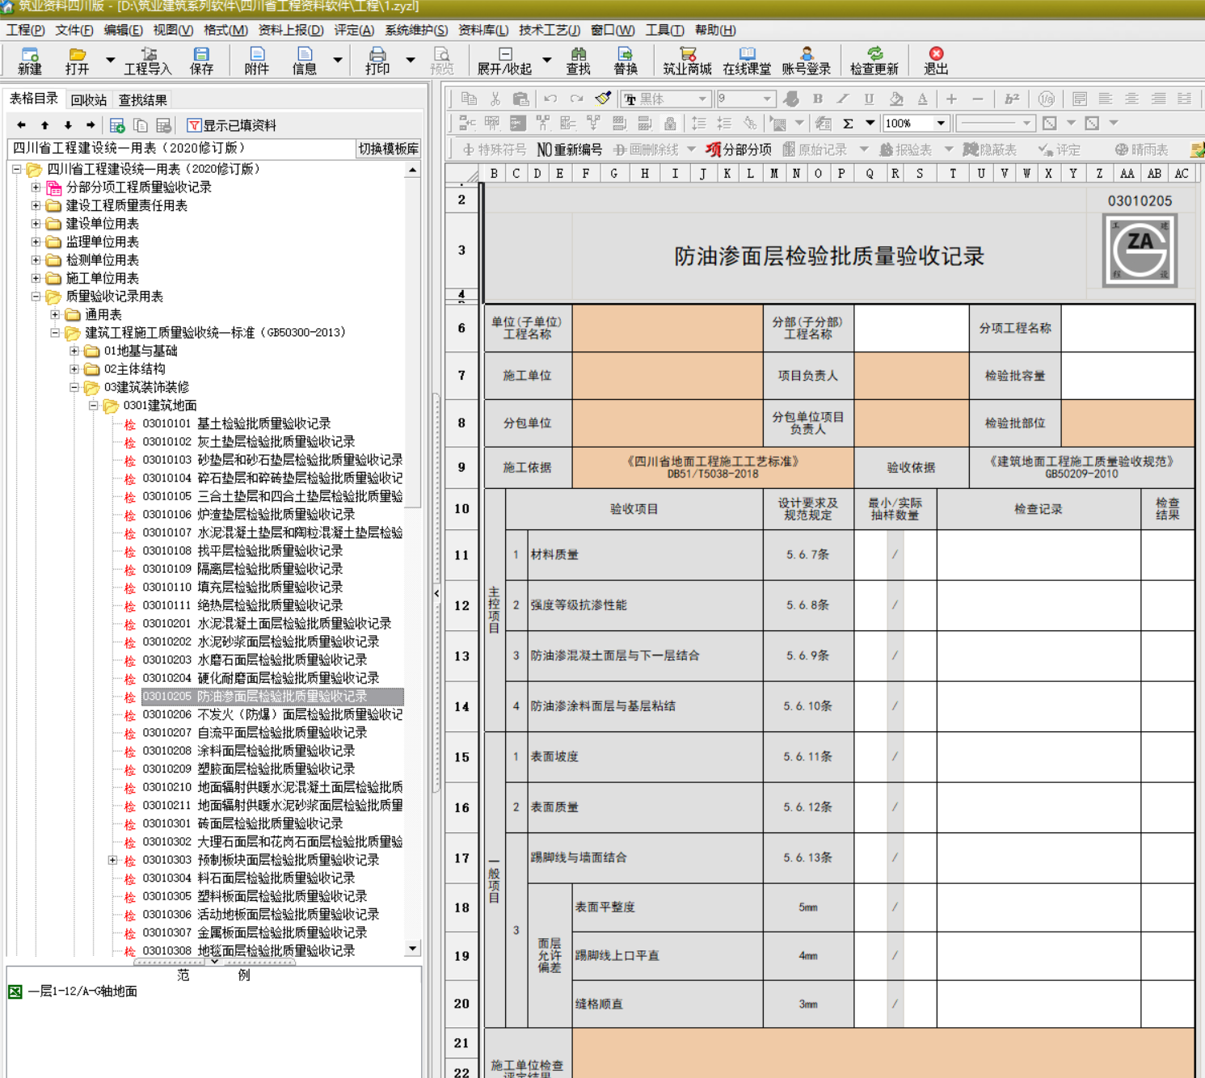Click the undo arrow icon
The width and height of the screenshot is (1205, 1078).
(x=550, y=99)
